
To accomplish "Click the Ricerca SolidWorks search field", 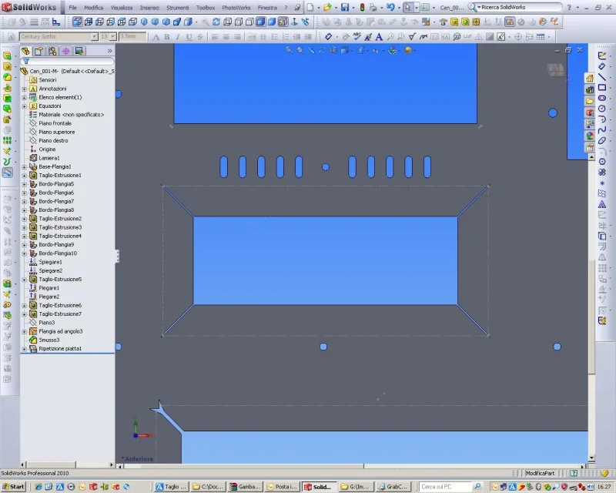I will (522, 7).
